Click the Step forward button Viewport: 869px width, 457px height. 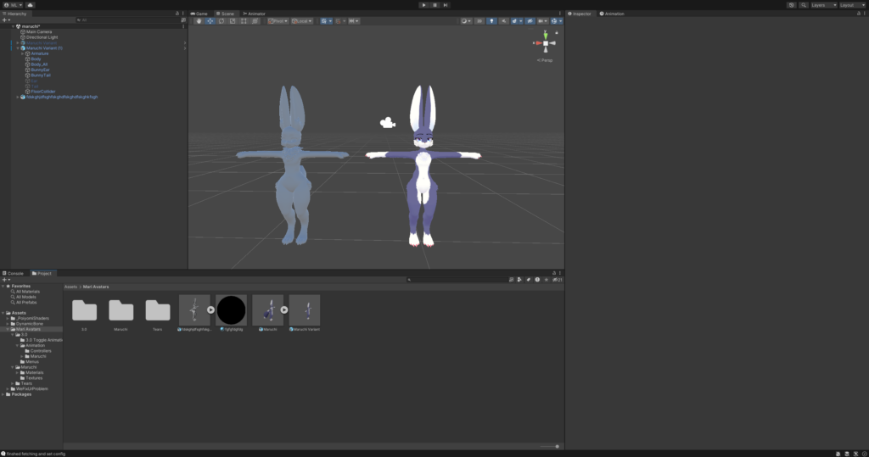pyautogui.click(x=446, y=5)
